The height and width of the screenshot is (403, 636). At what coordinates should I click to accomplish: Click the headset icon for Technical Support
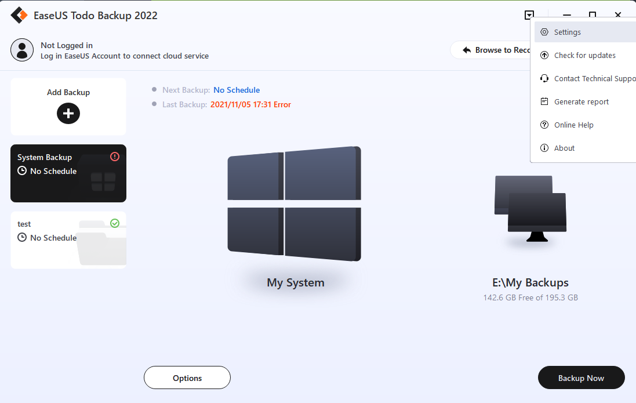544,78
